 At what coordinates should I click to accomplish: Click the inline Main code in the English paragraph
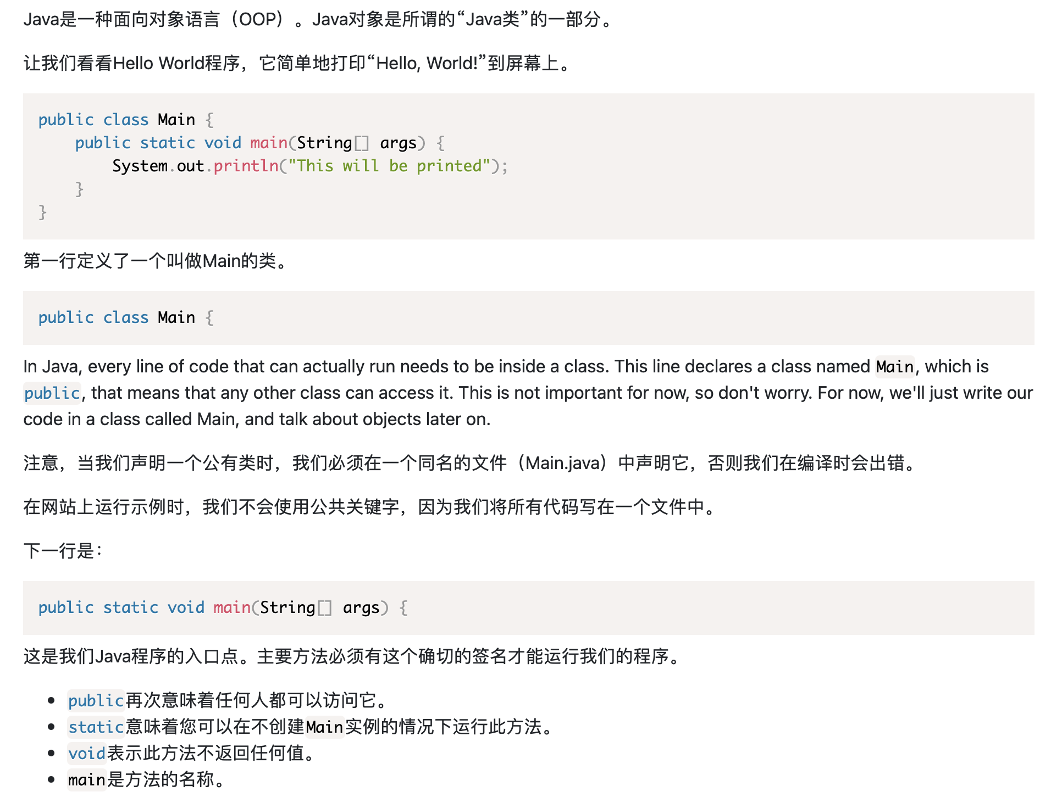pos(894,366)
